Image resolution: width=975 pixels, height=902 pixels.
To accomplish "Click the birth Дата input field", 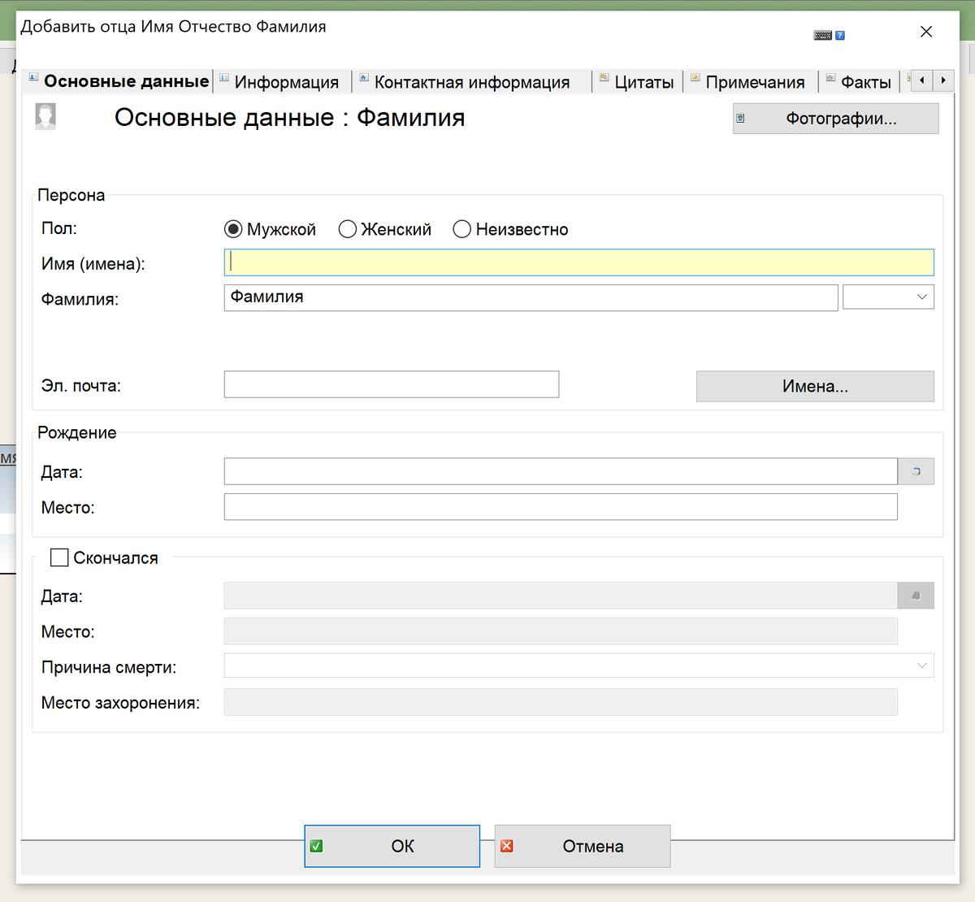I will [x=561, y=471].
